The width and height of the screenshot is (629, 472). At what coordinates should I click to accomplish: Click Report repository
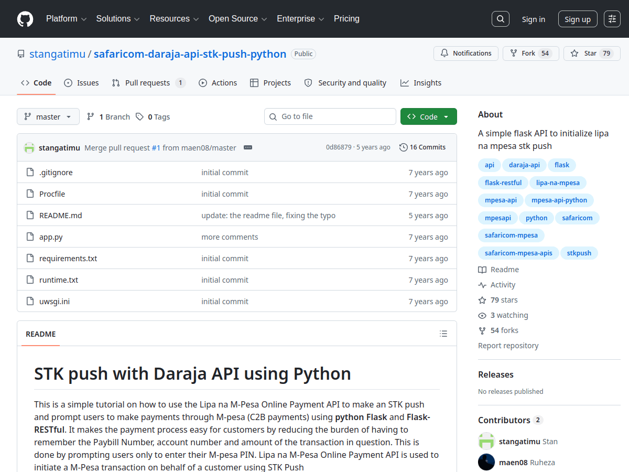coord(508,346)
